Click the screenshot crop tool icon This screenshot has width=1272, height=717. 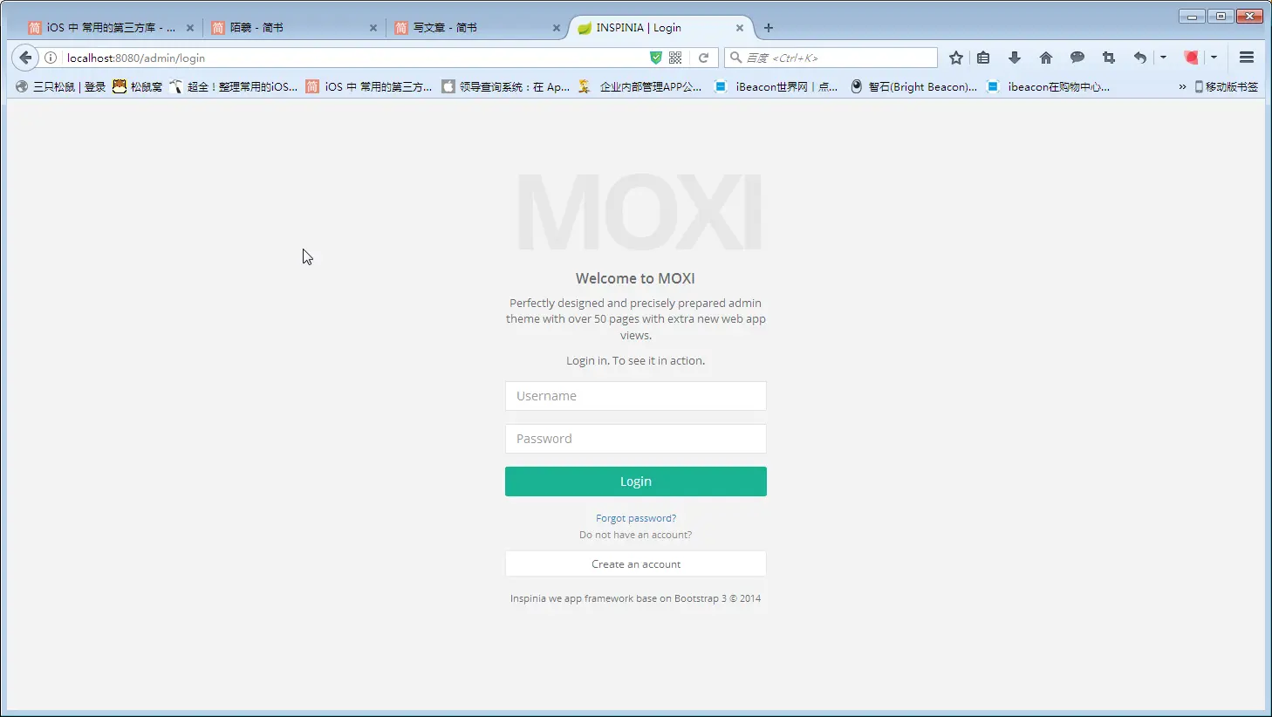[x=1109, y=58]
